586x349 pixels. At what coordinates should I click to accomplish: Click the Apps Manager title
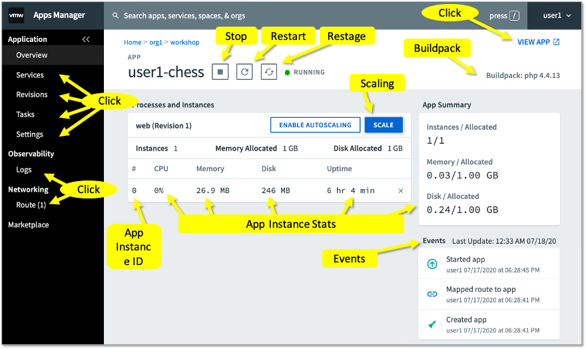point(59,15)
